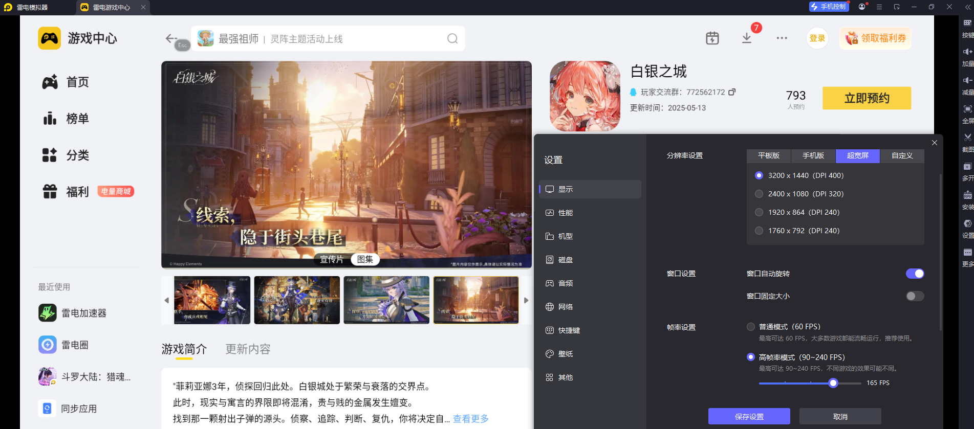The width and height of the screenshot is (974, 429).
Task: Click the FPS slider handle at 165 FPS
Action: pos(833,383)
